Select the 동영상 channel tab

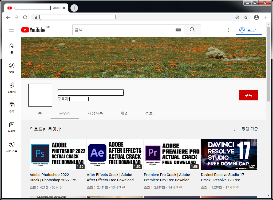(x=65, y=113)
